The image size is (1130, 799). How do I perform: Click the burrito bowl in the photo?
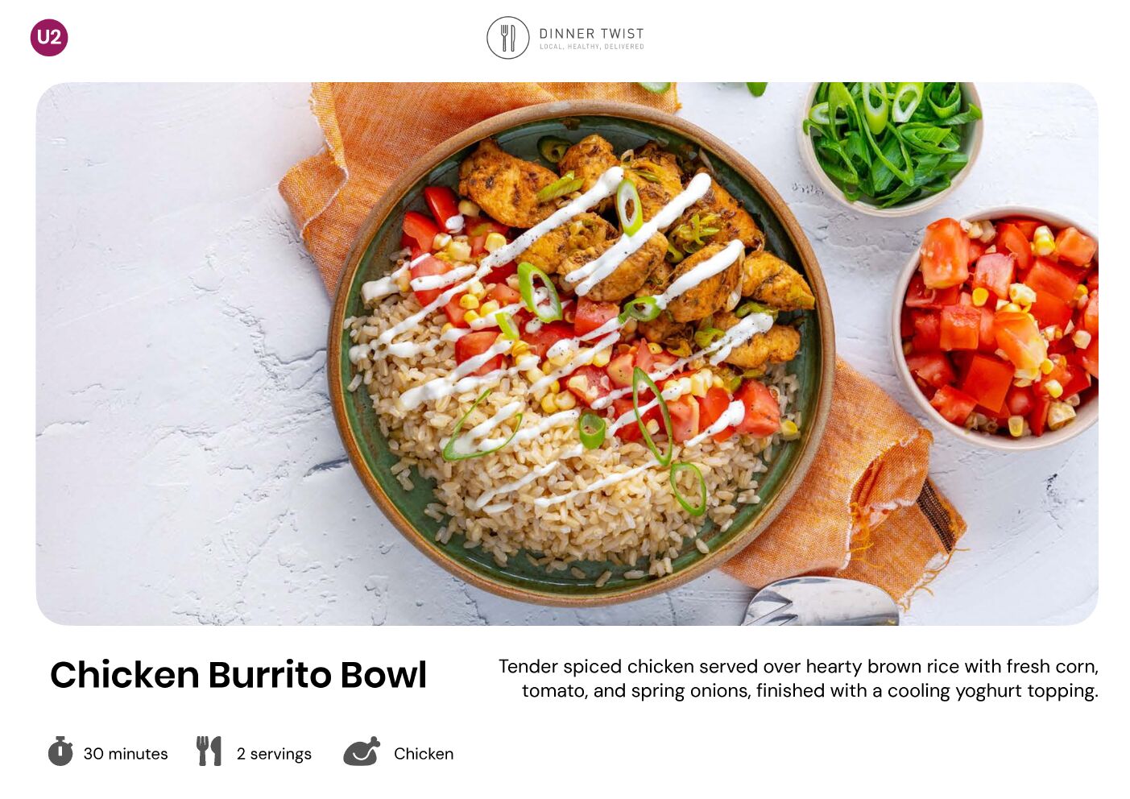tap(581, 353)
